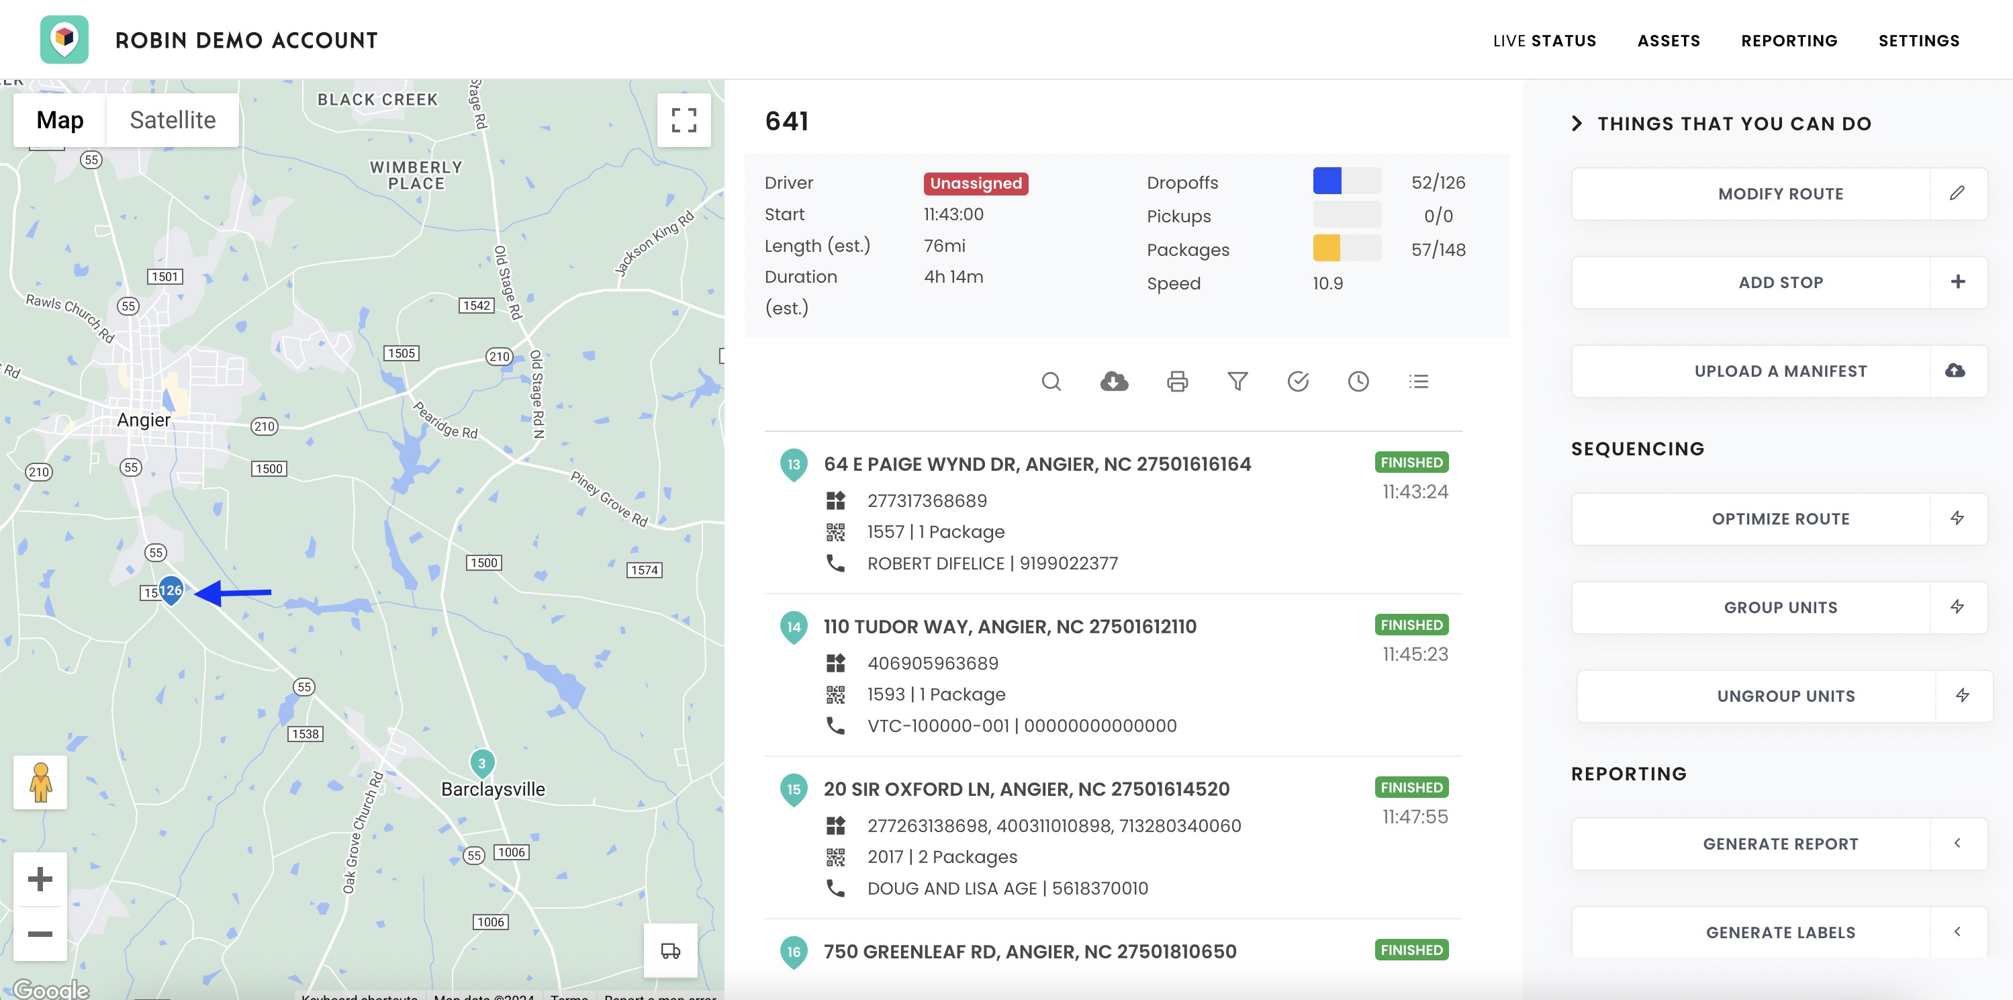Click the truck icon on map
Image resolution: width=2013 pixels, height=1000 pixels.
point(671,951)
